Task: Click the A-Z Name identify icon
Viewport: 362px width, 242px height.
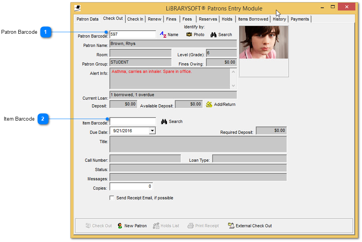Action: [x=163, y=35]
